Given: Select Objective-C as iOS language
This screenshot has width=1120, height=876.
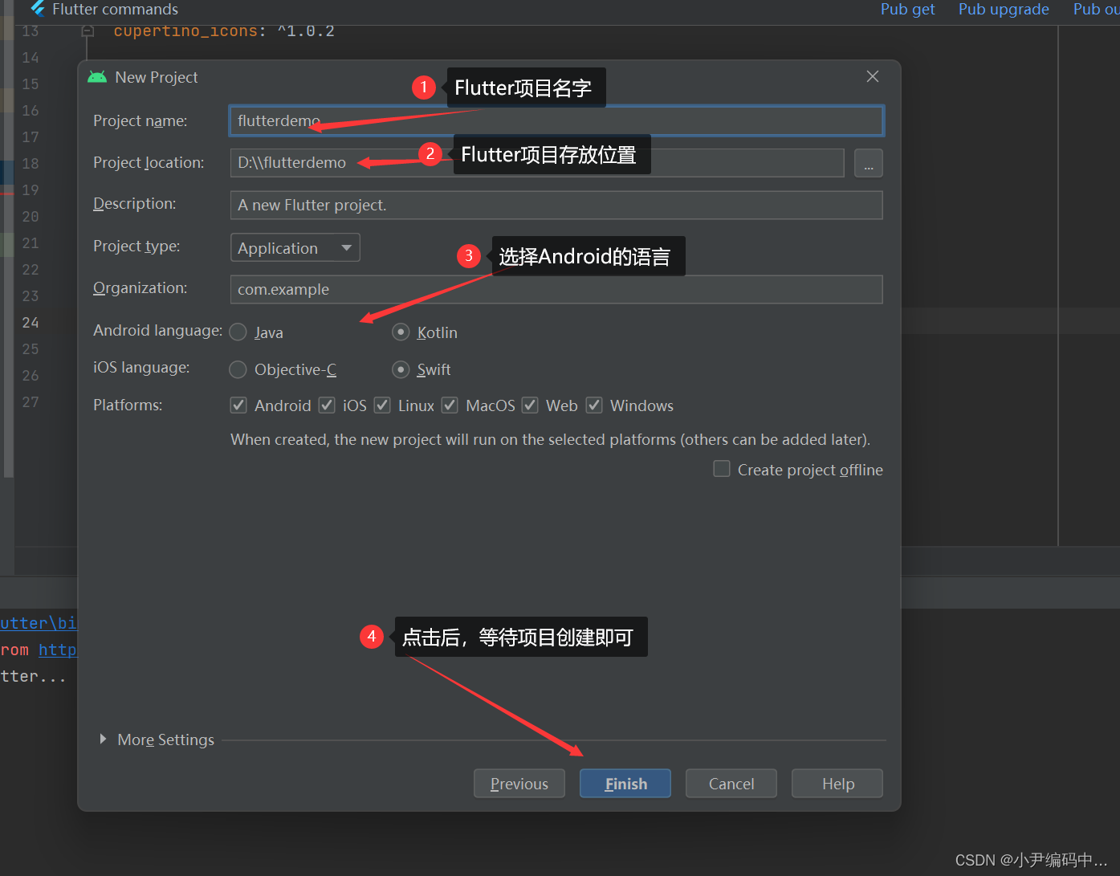Looking at the screenshot, I should pyautogui.click(x=238, y=369).
